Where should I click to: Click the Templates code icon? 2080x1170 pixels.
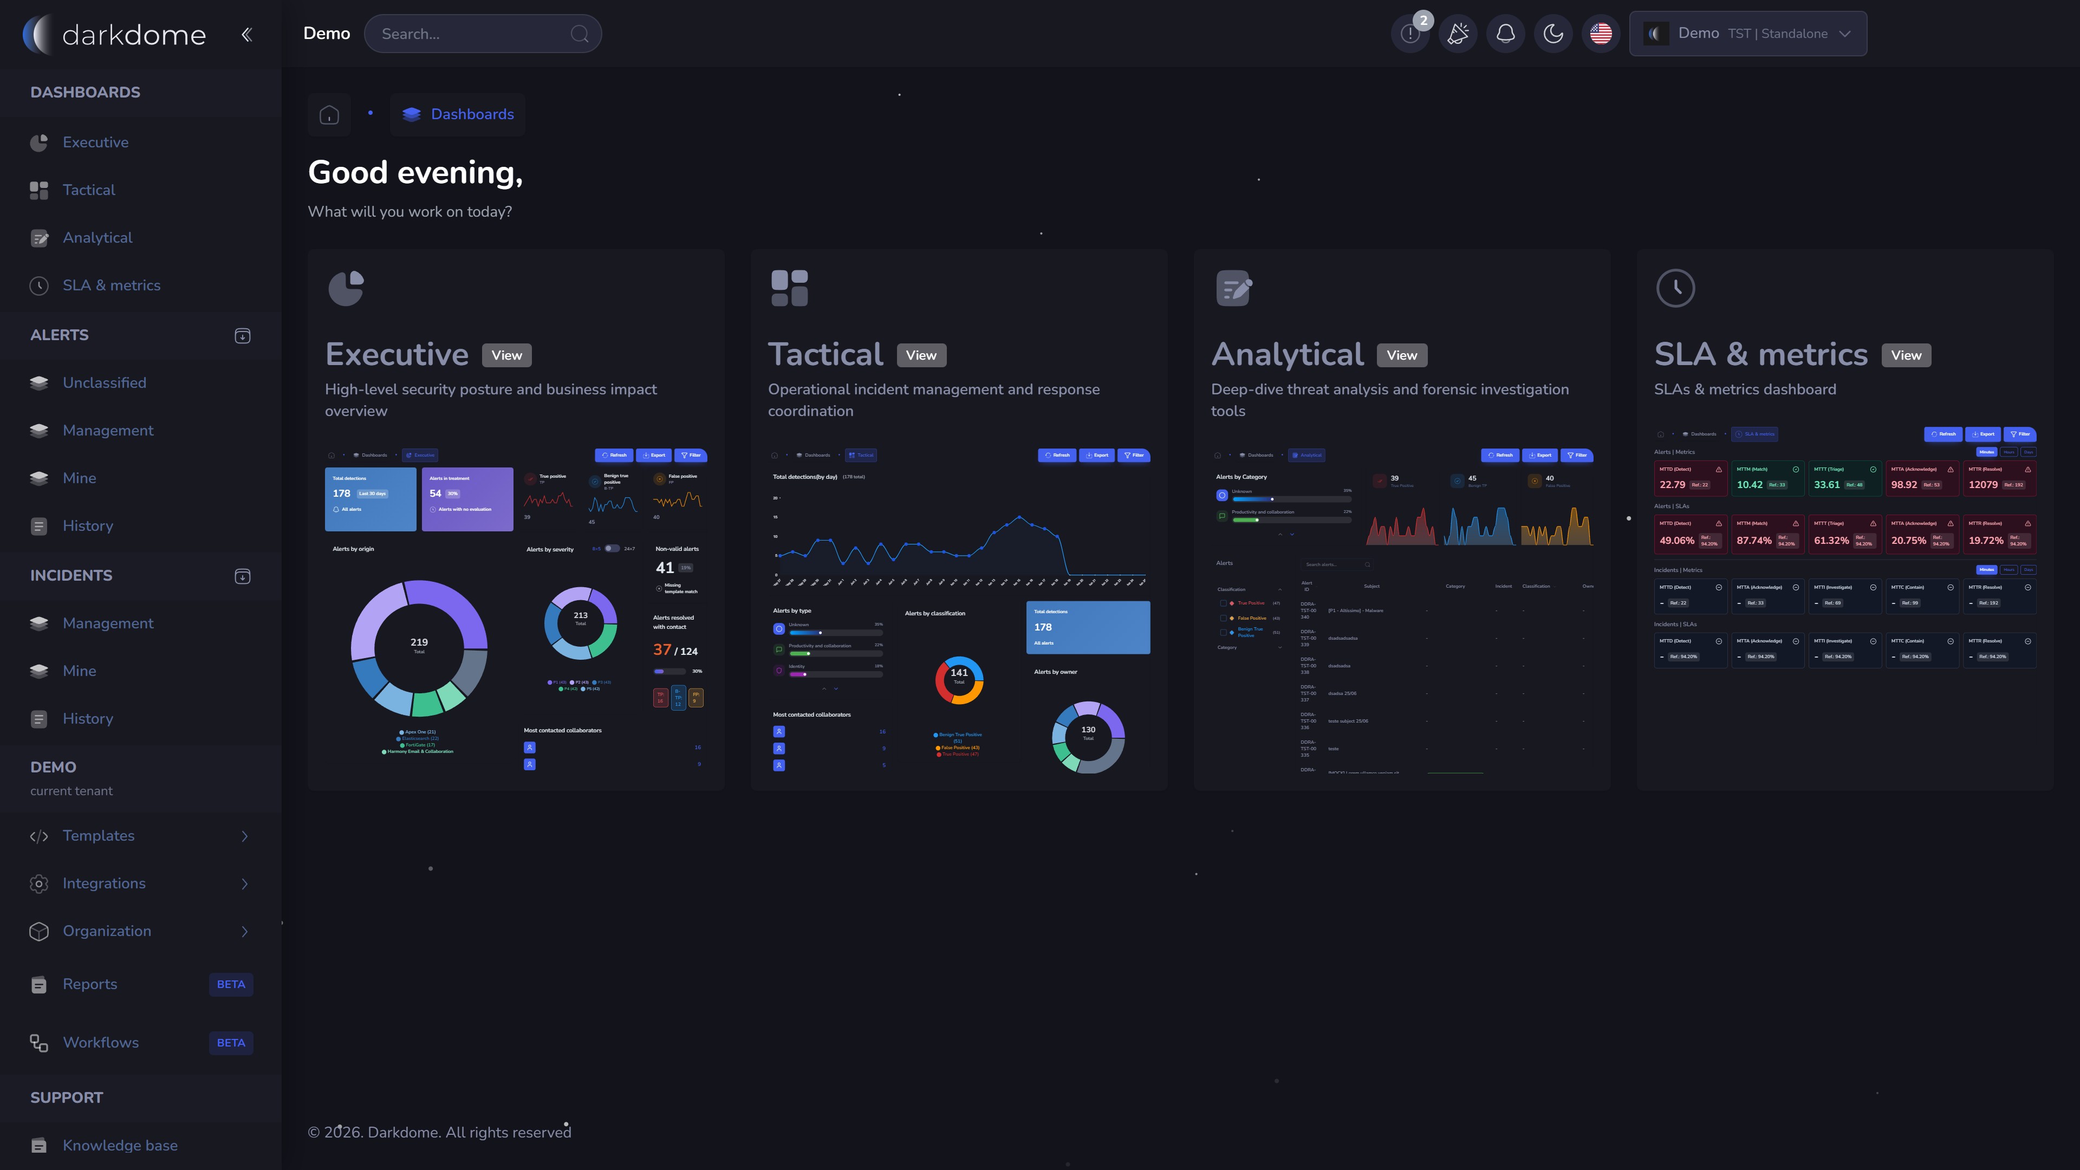pos(39,836)
